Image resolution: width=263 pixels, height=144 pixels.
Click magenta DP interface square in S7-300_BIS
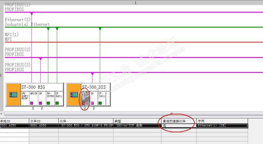click(x=92, y=103)
